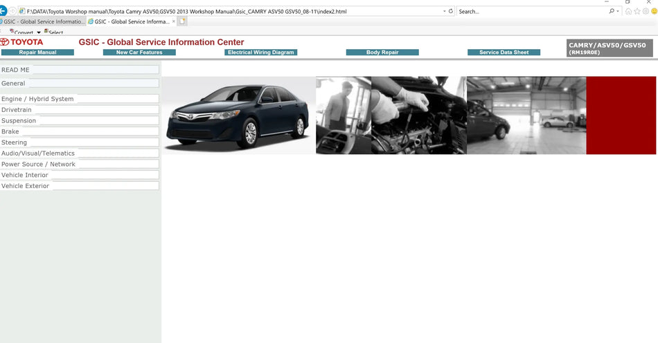658x343 pixels.
Task: Click the New Car Features button
Action: (x=139, y=53)
